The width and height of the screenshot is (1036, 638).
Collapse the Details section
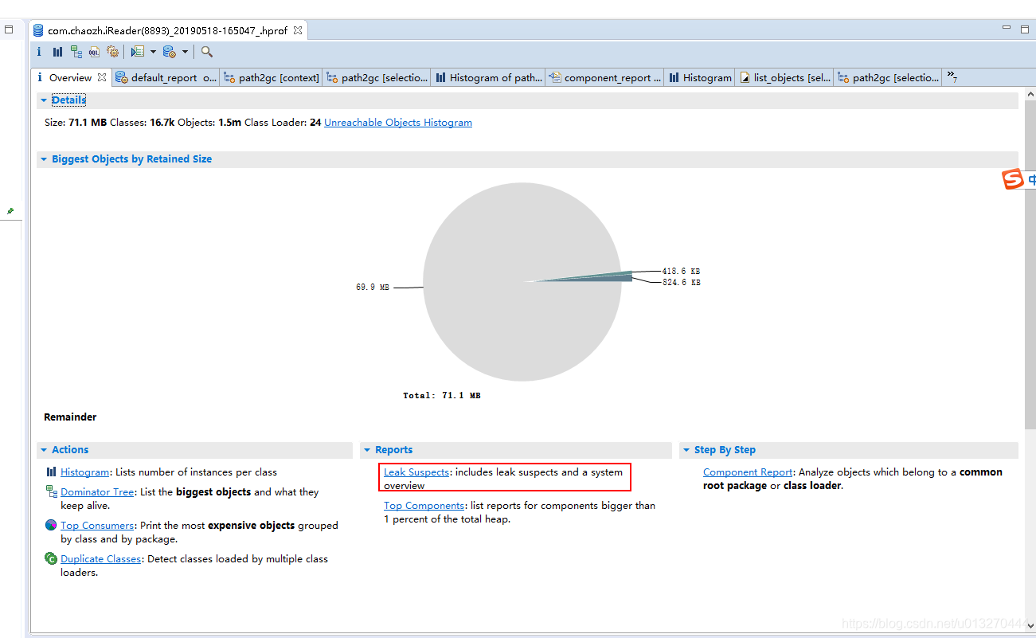(44, 100)
